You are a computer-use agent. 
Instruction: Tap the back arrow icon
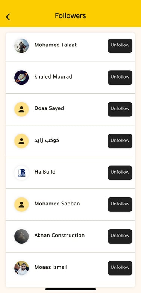pyautogui.click(x=8, y=17)
